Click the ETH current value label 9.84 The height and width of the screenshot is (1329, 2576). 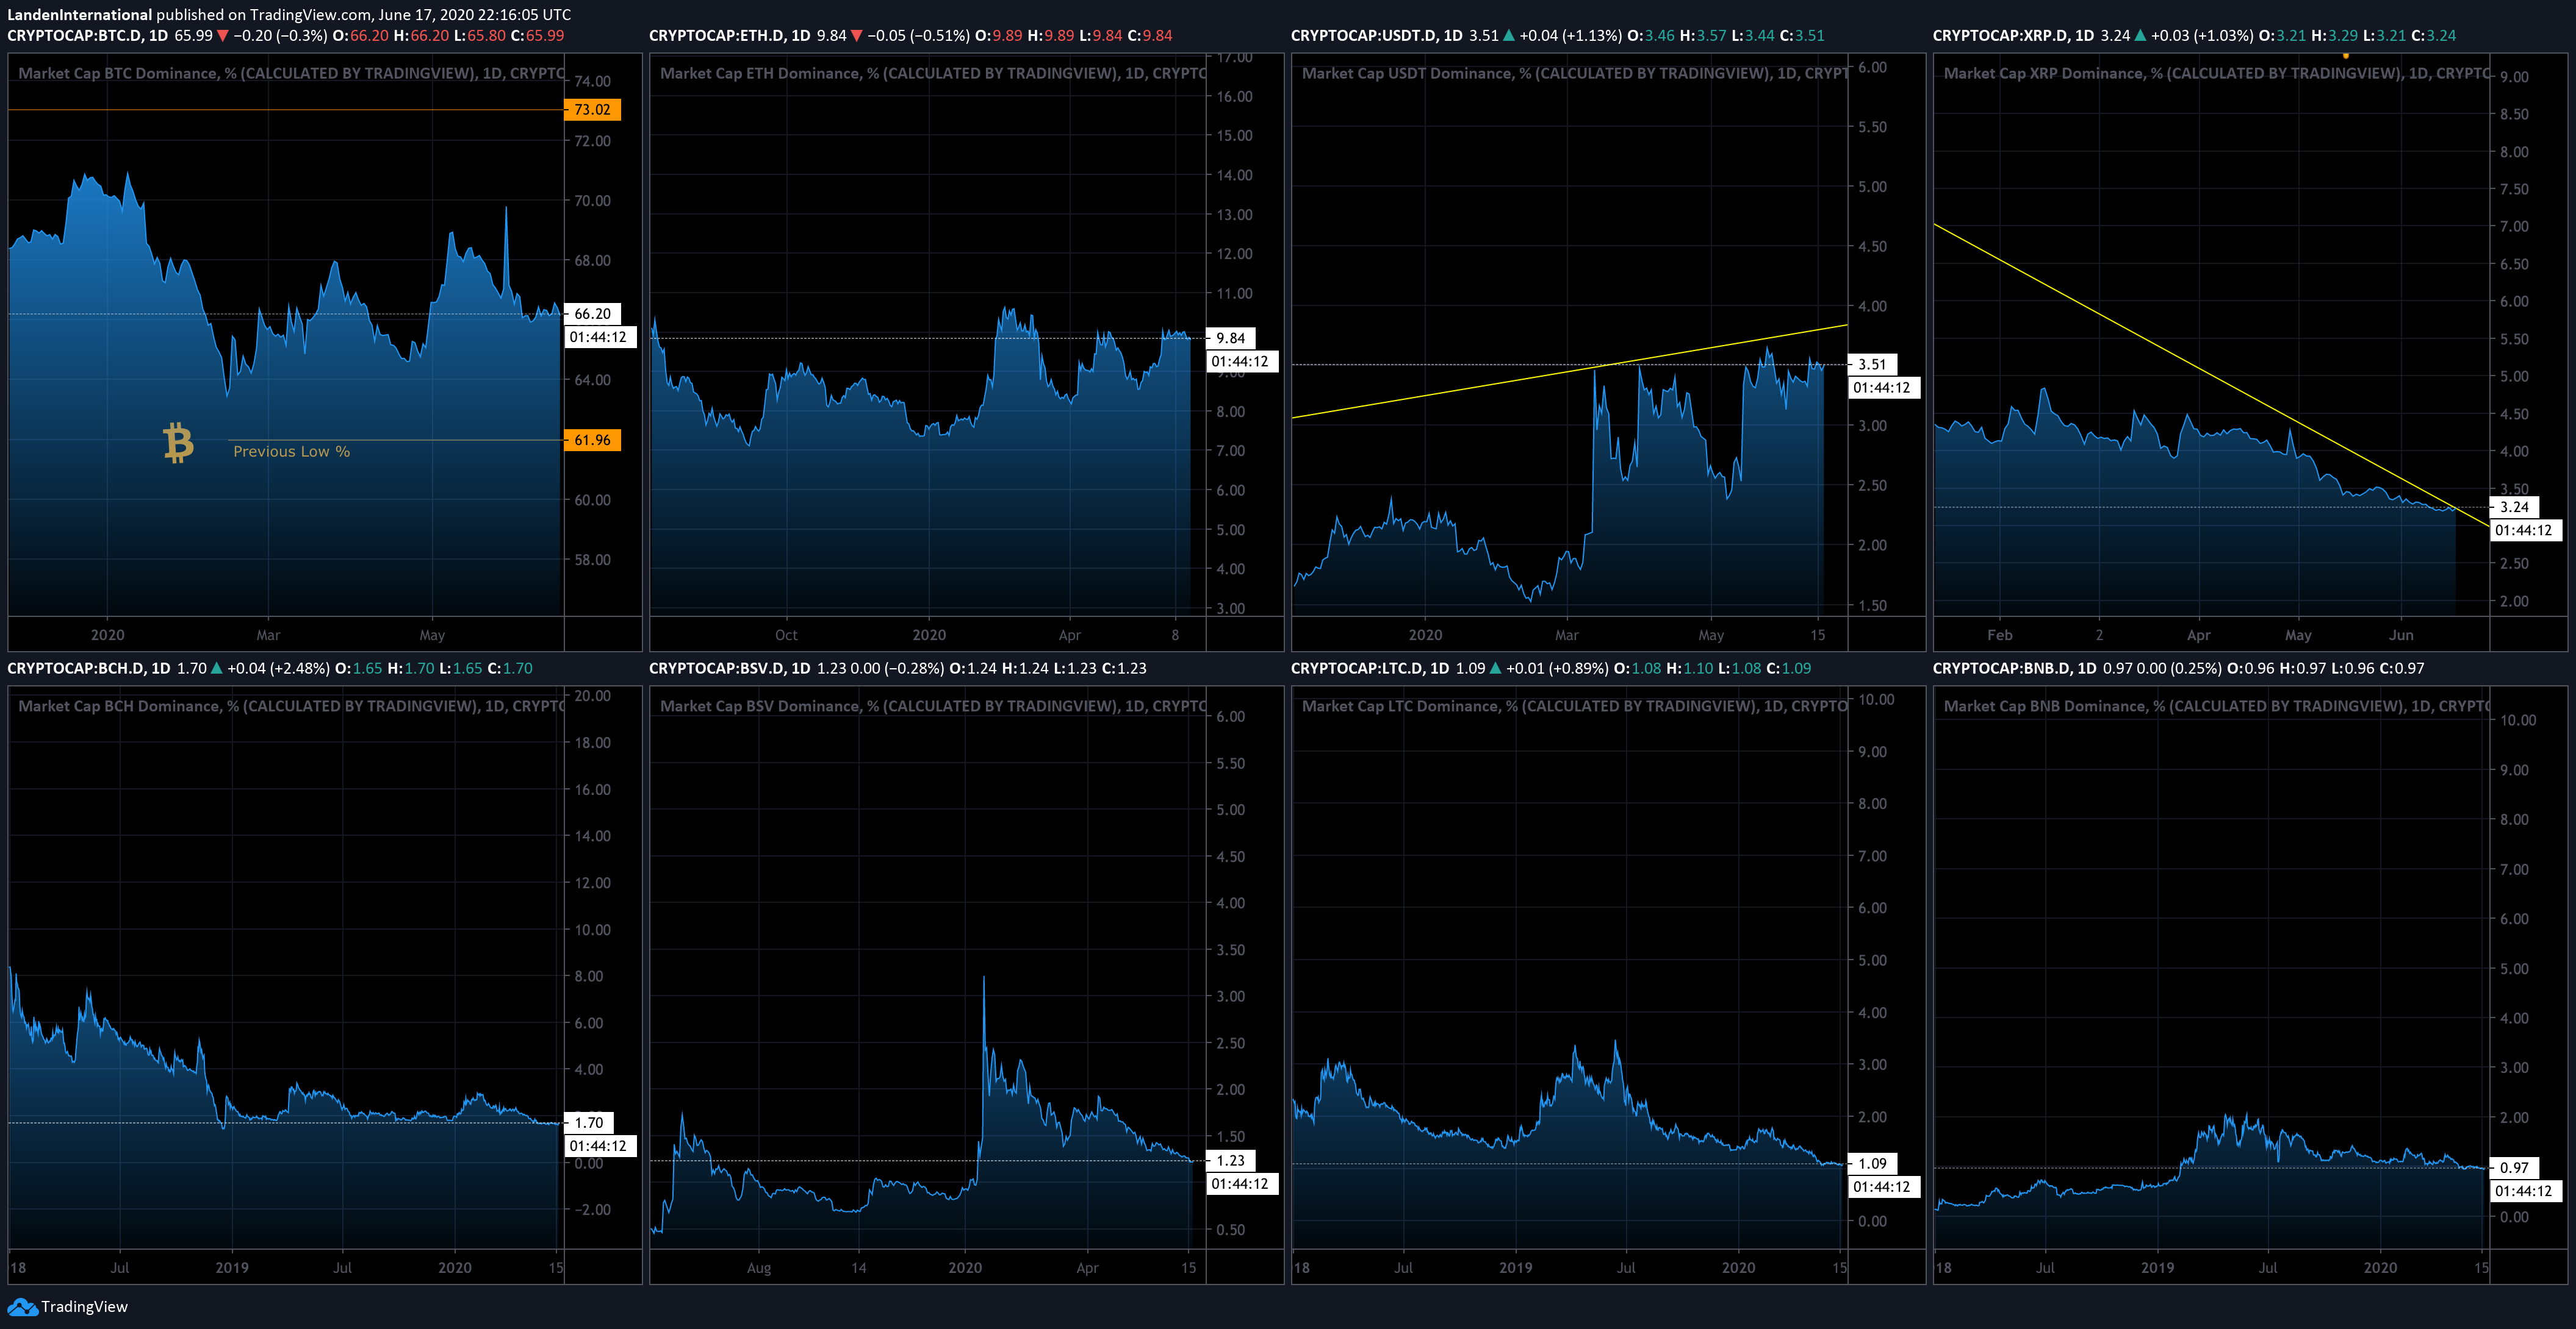click(1231, 339)
